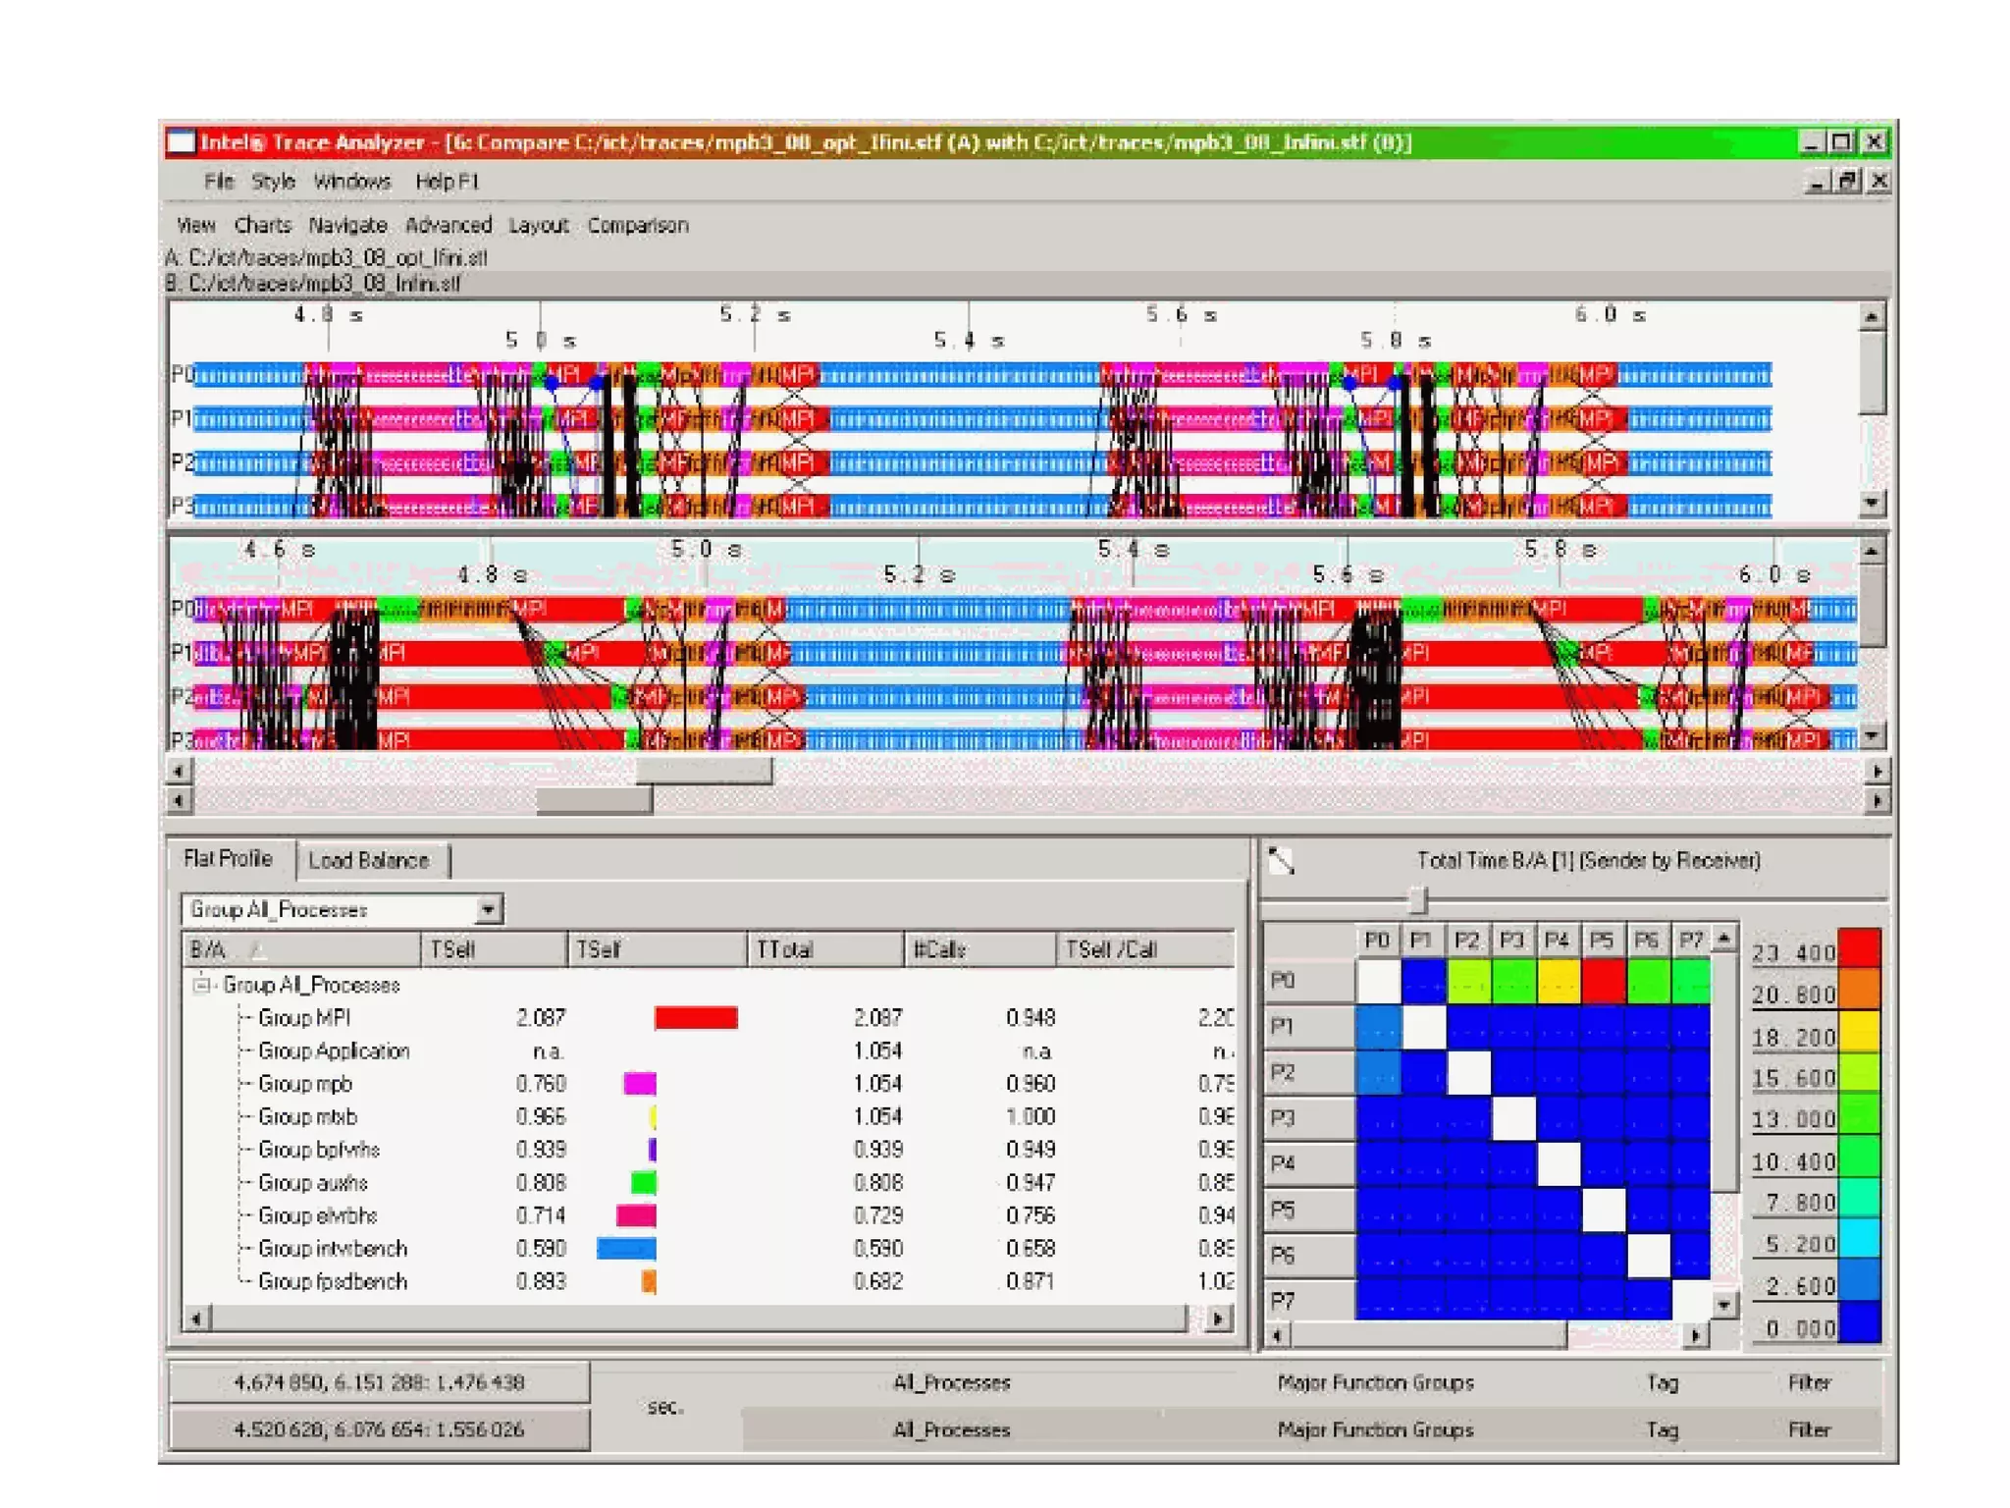Open the Group All_Processes dropdown

(x=488, y=910)
